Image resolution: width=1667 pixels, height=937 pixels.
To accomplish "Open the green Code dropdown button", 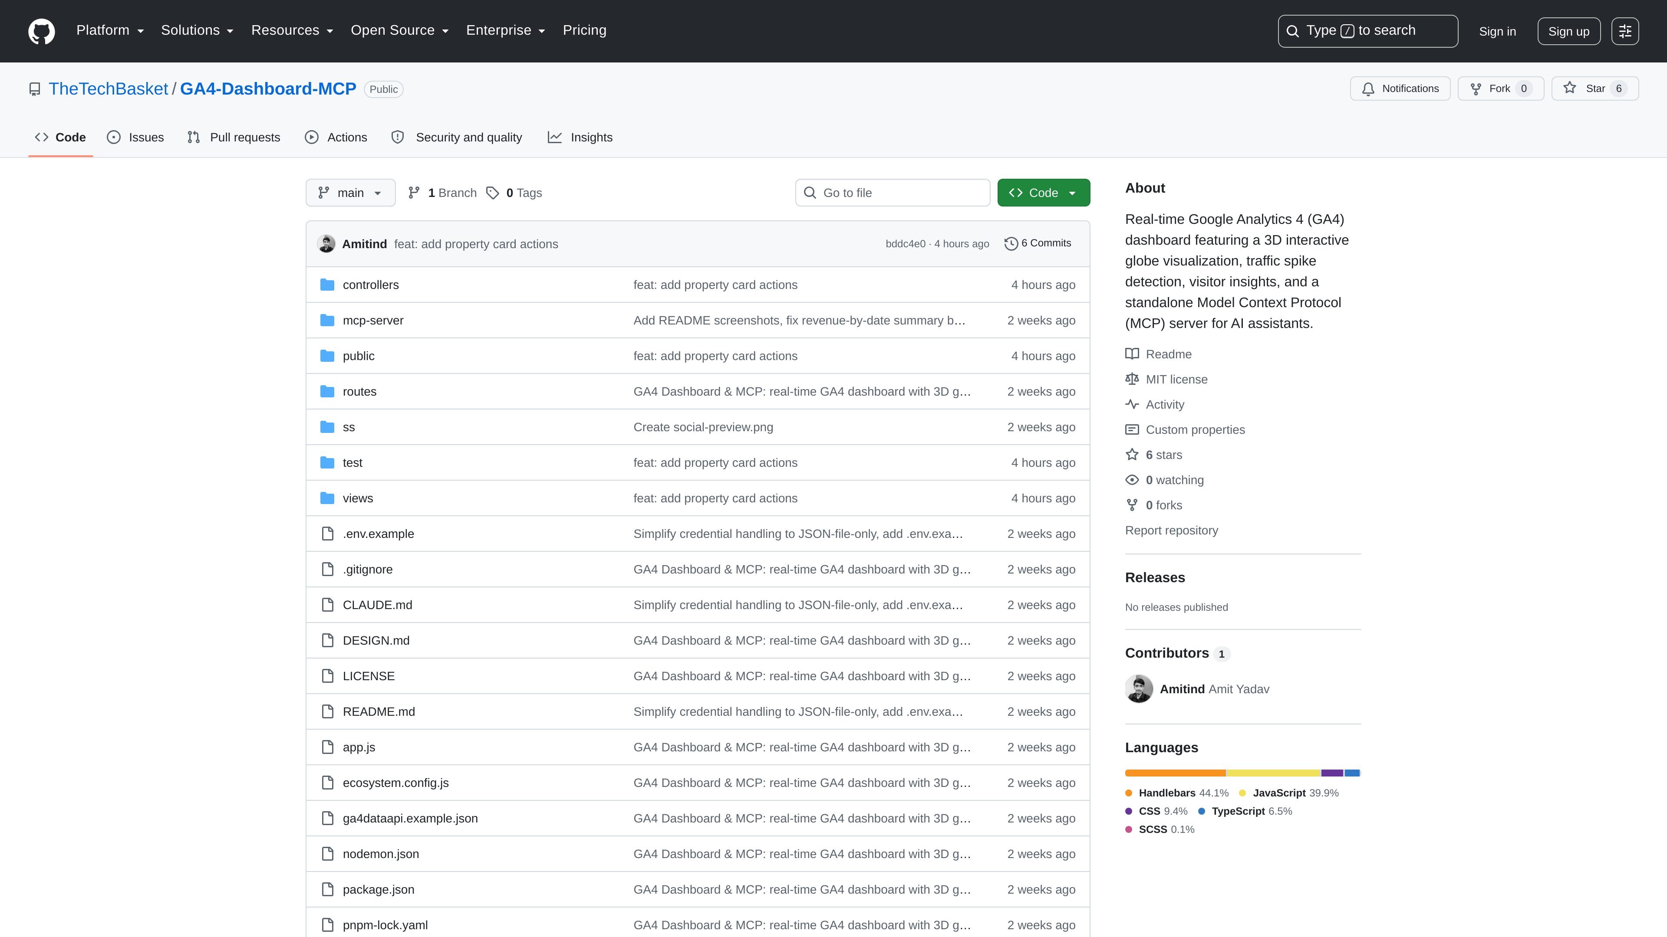I will coord(1043,193).
